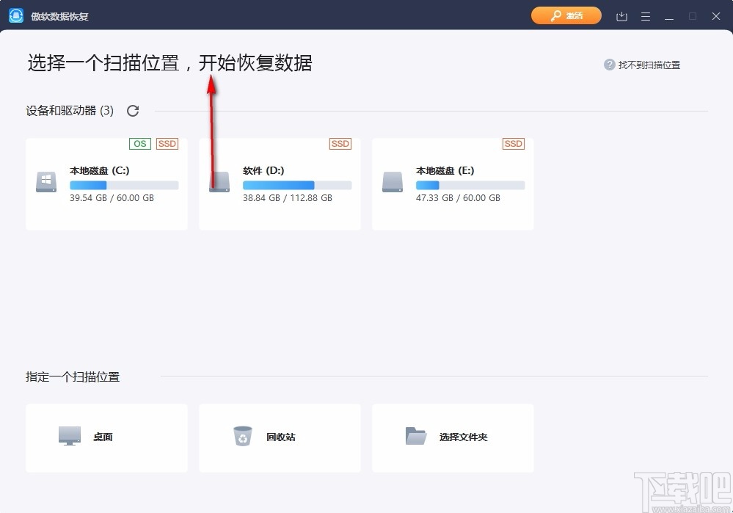
Task: Click the download icon in the title bar
Action: [x=621, y=15]
